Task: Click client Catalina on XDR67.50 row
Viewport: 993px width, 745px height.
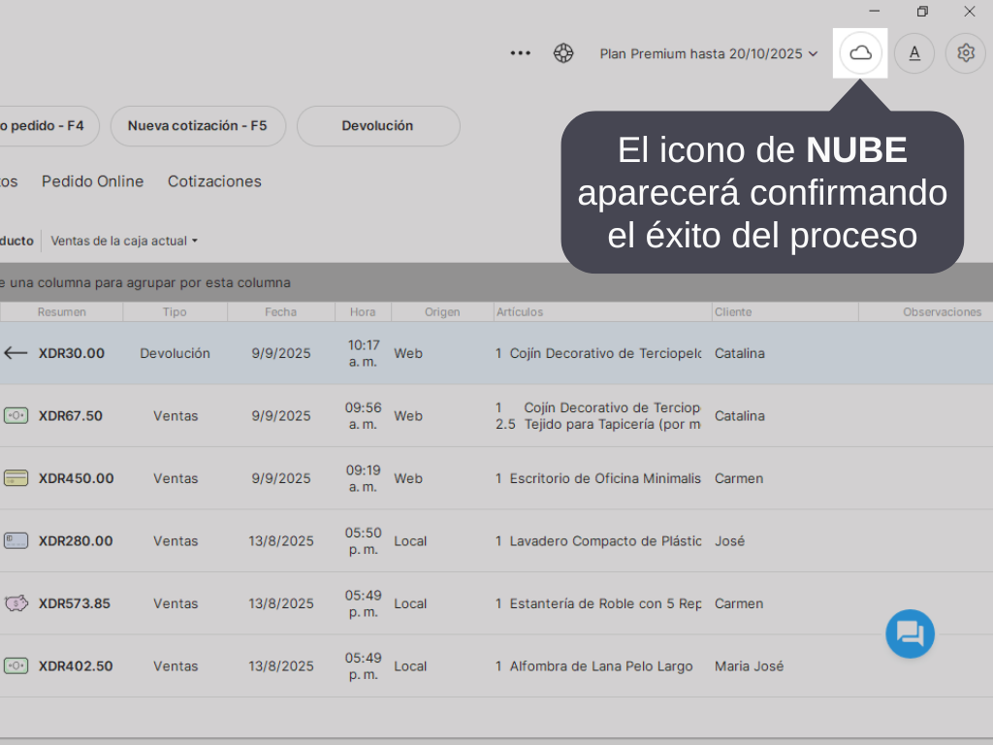Action: point(740,416)
